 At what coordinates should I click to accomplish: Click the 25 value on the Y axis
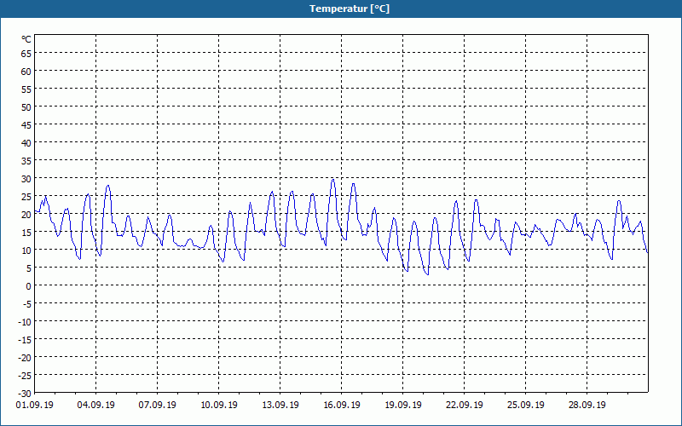[x=26, y=197]
